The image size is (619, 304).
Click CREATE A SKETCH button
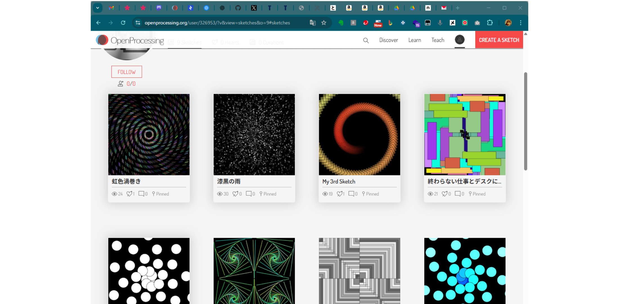pos(499,40)
